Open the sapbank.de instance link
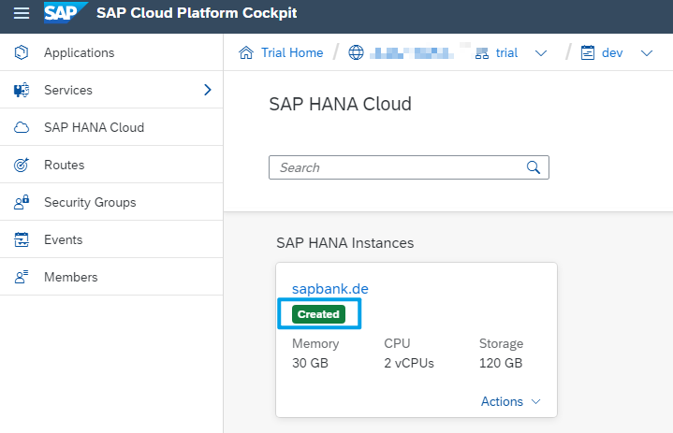673x433 pixels. tap(330, 289)
